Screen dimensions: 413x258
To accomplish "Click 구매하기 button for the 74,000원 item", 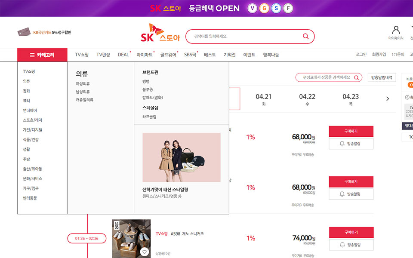I will tap(351, 233).
